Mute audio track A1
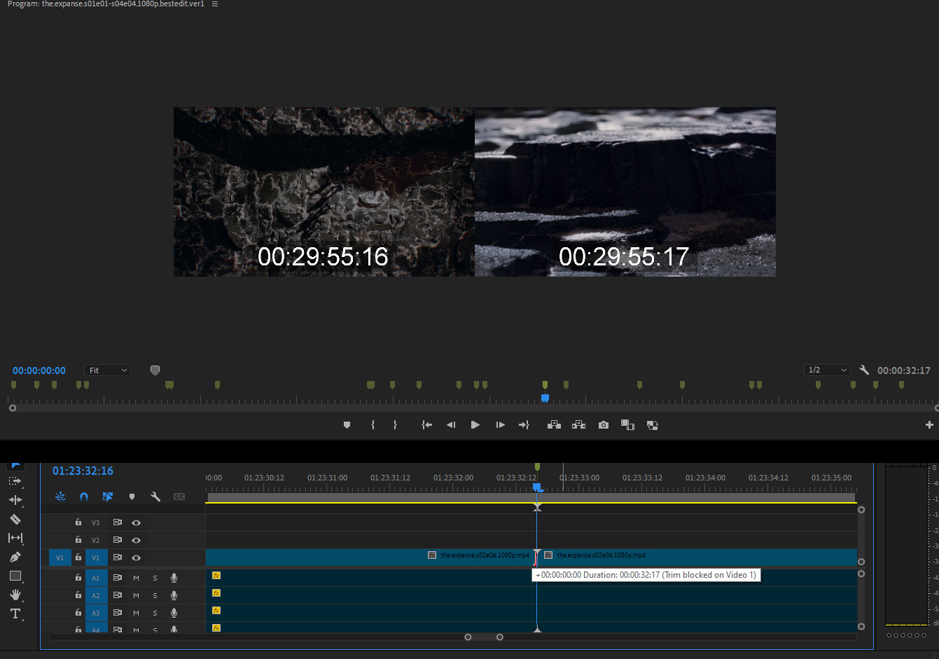Screen dimensions: 939x659 coord(136,578)
